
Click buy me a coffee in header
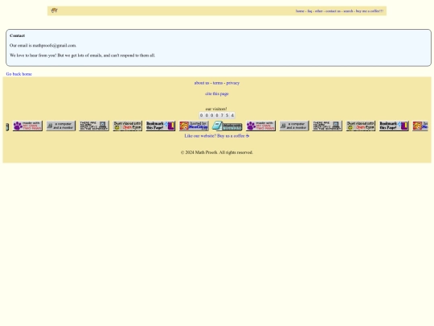coord(370,11)
